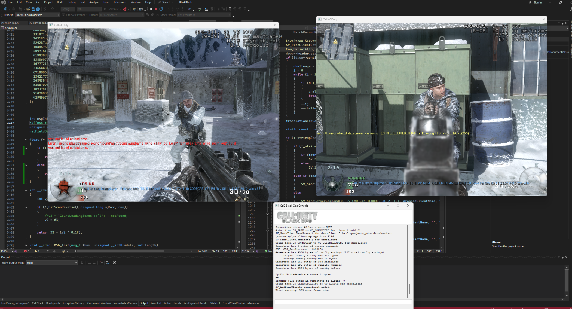Viewport: 572px width, 309px height.
Task: Click minimap in right Call of Duty window
Action: pyautogui.click(x=336, y=42)
